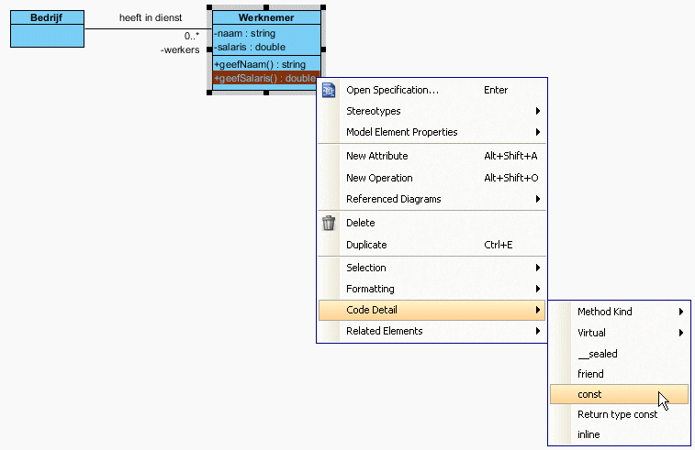Image resolution: width=695 pixels, height=450 pixels.
Task: Enable the inline code detail option
Action: 589,434
